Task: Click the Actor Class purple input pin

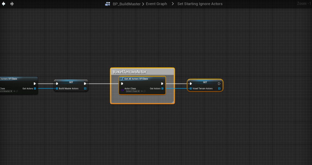Action: (122, 90)
